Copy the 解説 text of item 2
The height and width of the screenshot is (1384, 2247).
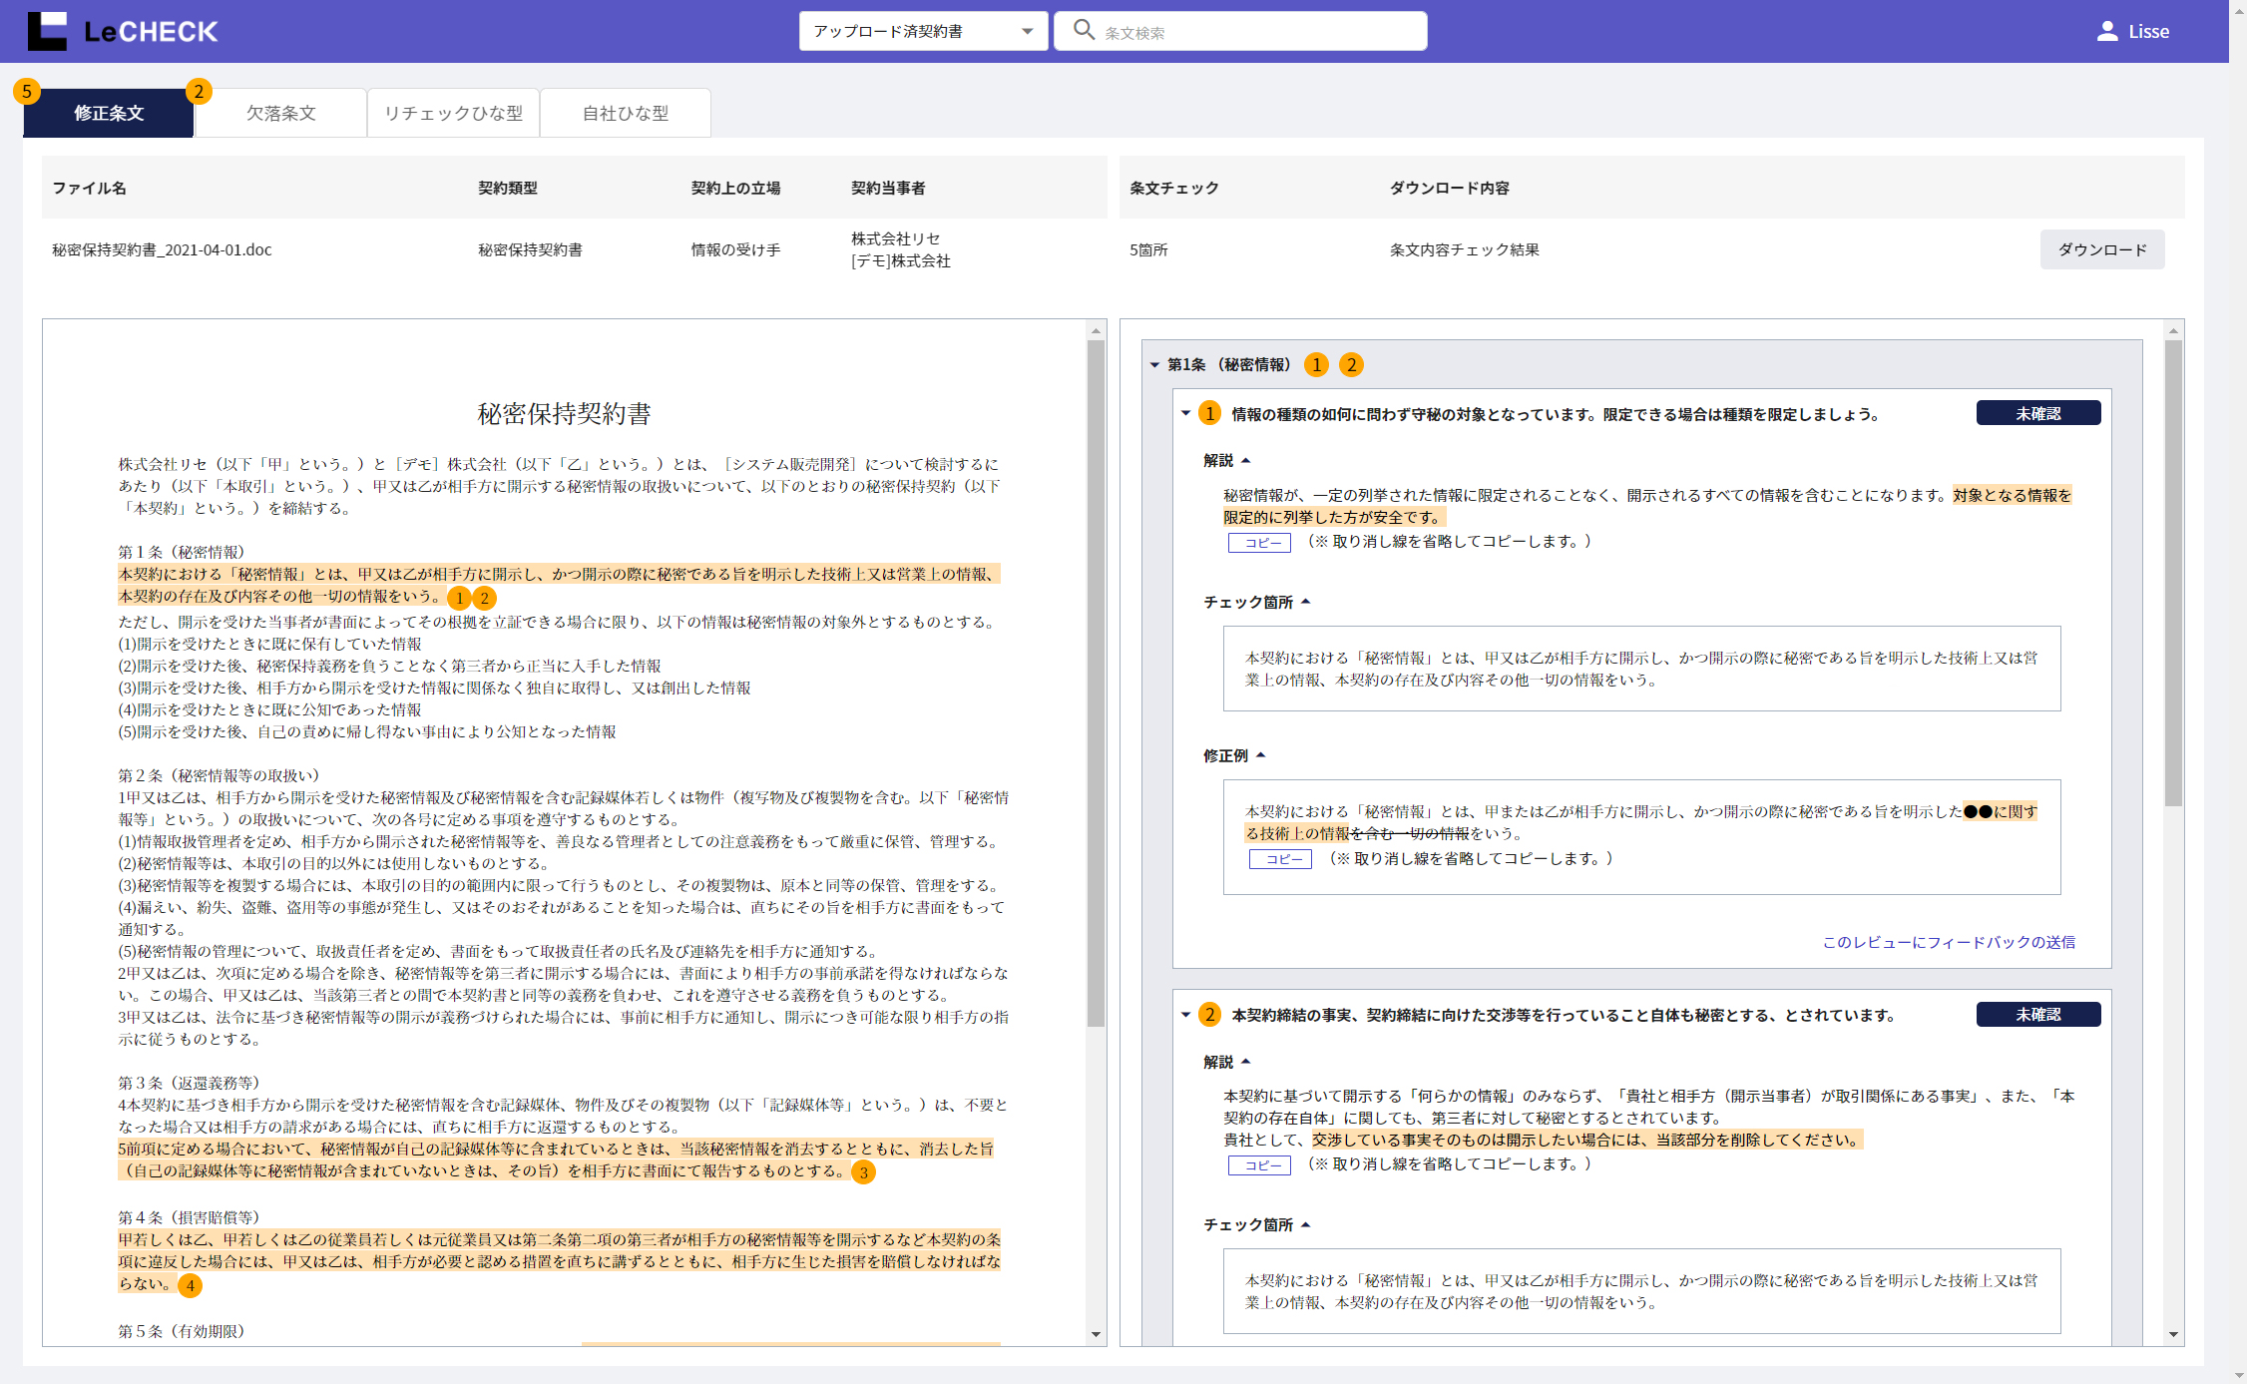(1259, 1165)
